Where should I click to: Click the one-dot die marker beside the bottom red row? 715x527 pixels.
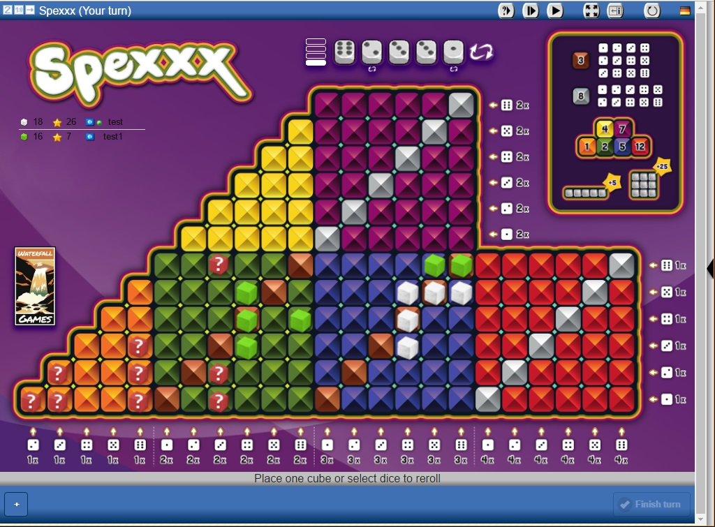(x=667, y=399)
